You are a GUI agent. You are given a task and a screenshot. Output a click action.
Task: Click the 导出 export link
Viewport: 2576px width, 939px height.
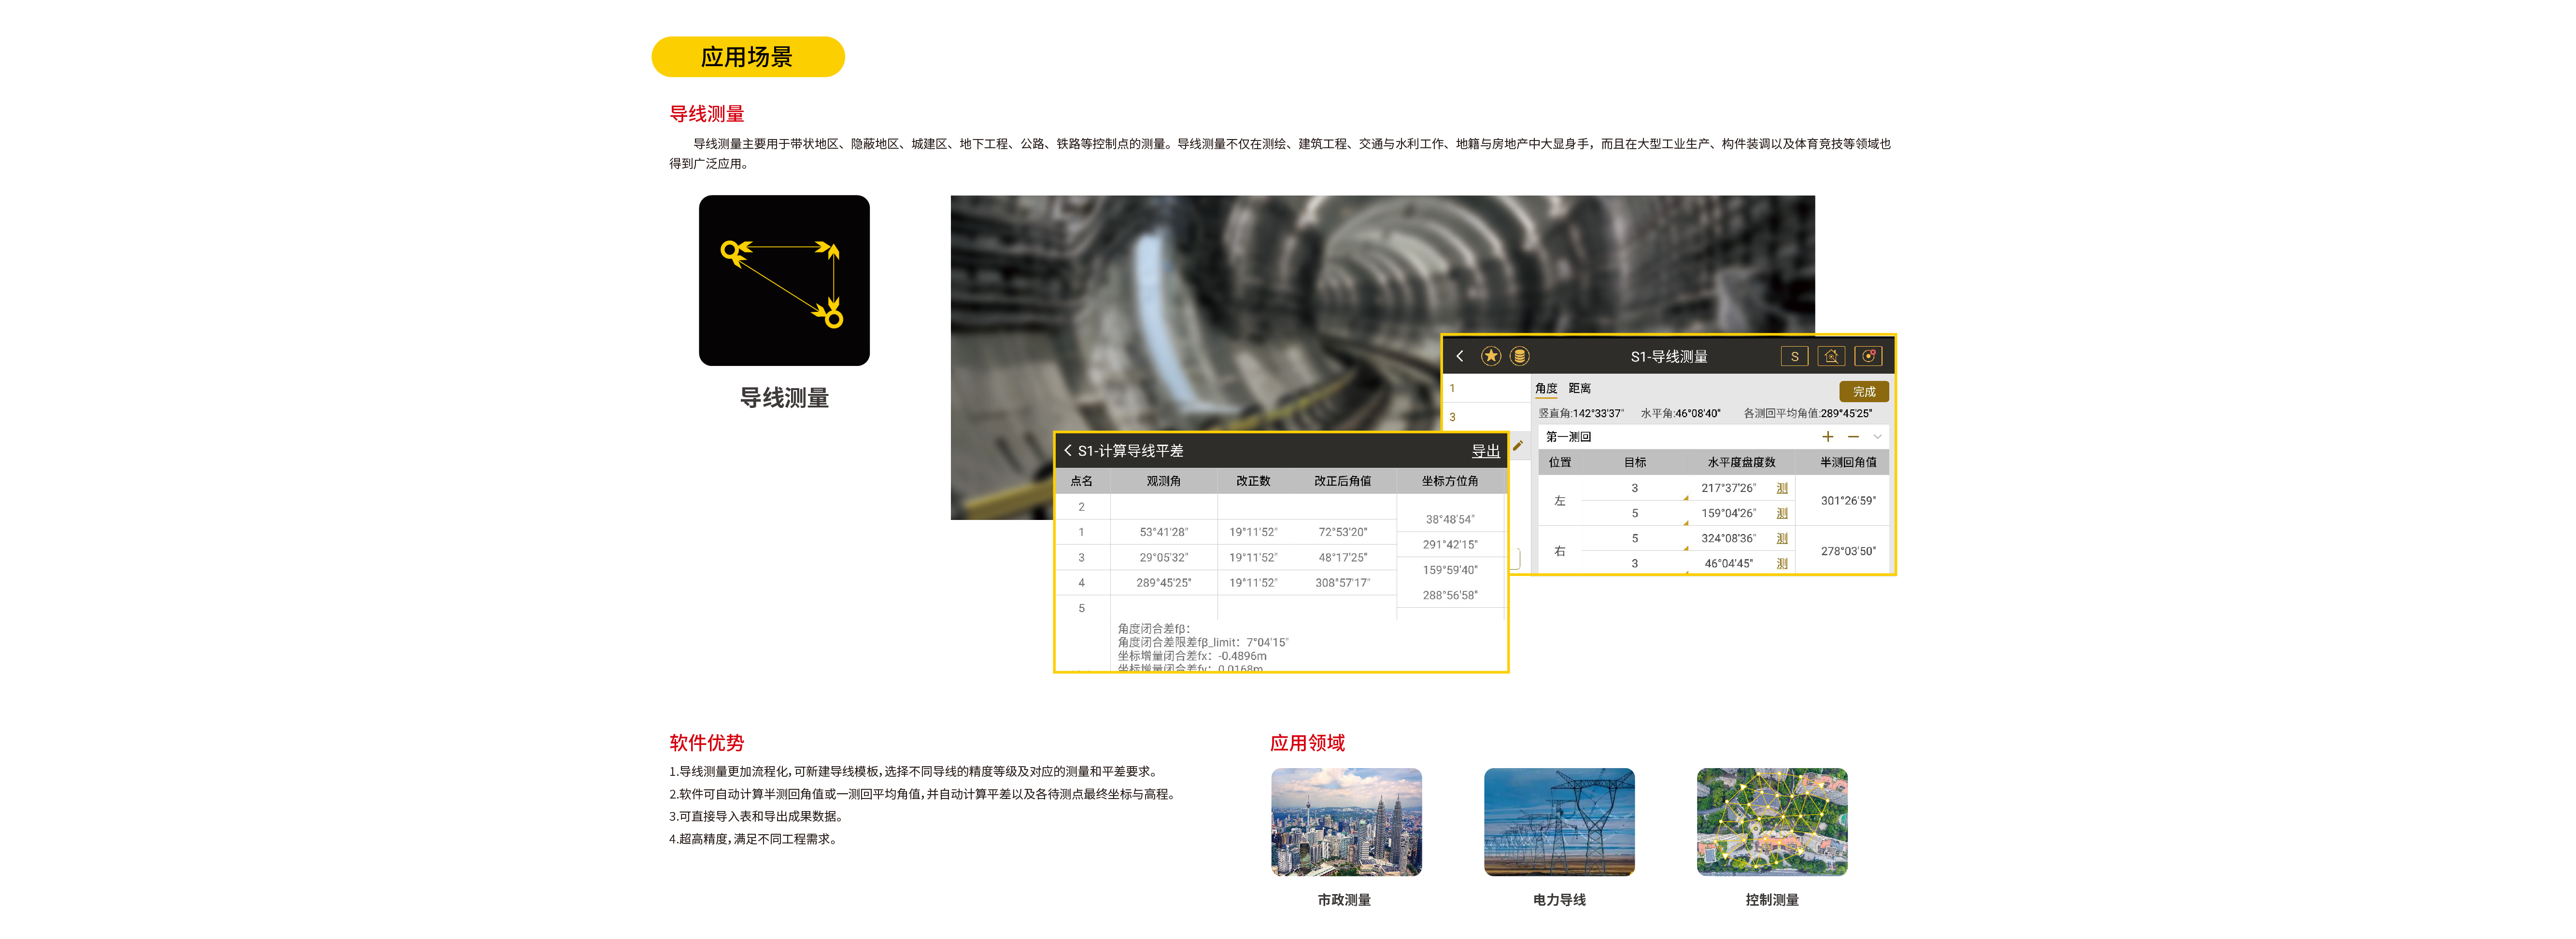(x=1485, y=451)
